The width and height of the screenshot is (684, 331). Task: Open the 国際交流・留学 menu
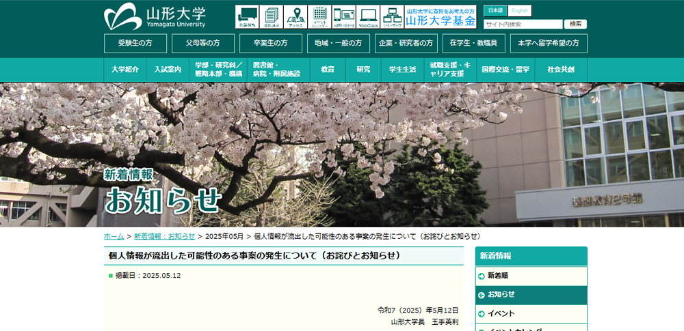[505, 70]
